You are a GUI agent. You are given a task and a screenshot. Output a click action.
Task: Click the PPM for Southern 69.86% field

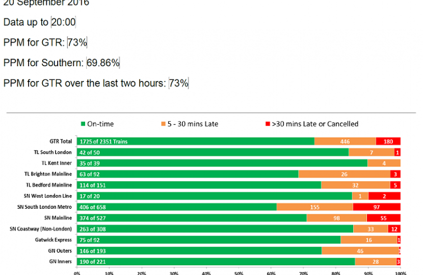(x=103, y=63)
